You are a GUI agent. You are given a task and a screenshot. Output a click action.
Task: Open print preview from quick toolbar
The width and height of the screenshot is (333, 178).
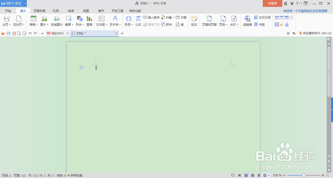(x=24, y=33)
